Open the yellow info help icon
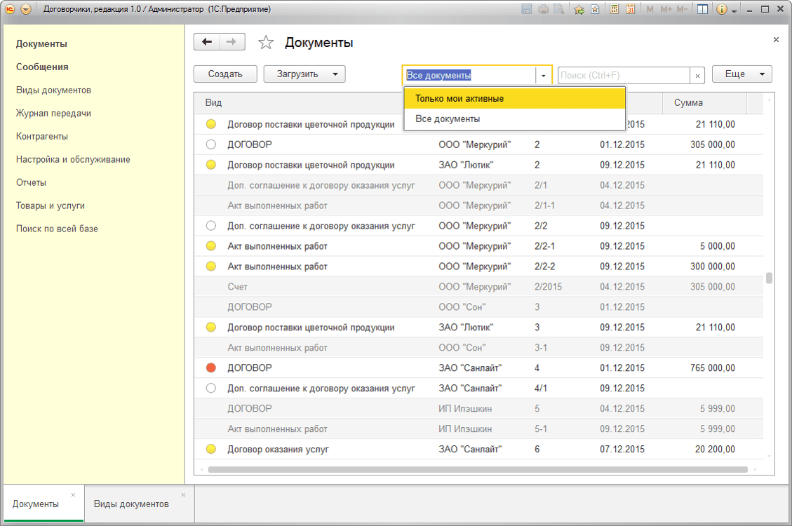The width and height of the screenshot is (792, 526). tap(721, 10)
